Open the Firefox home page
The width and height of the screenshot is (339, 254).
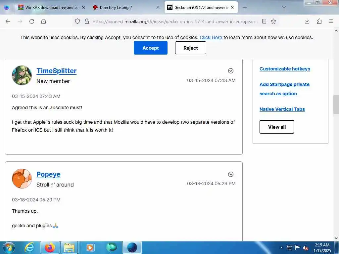(43, 21)
